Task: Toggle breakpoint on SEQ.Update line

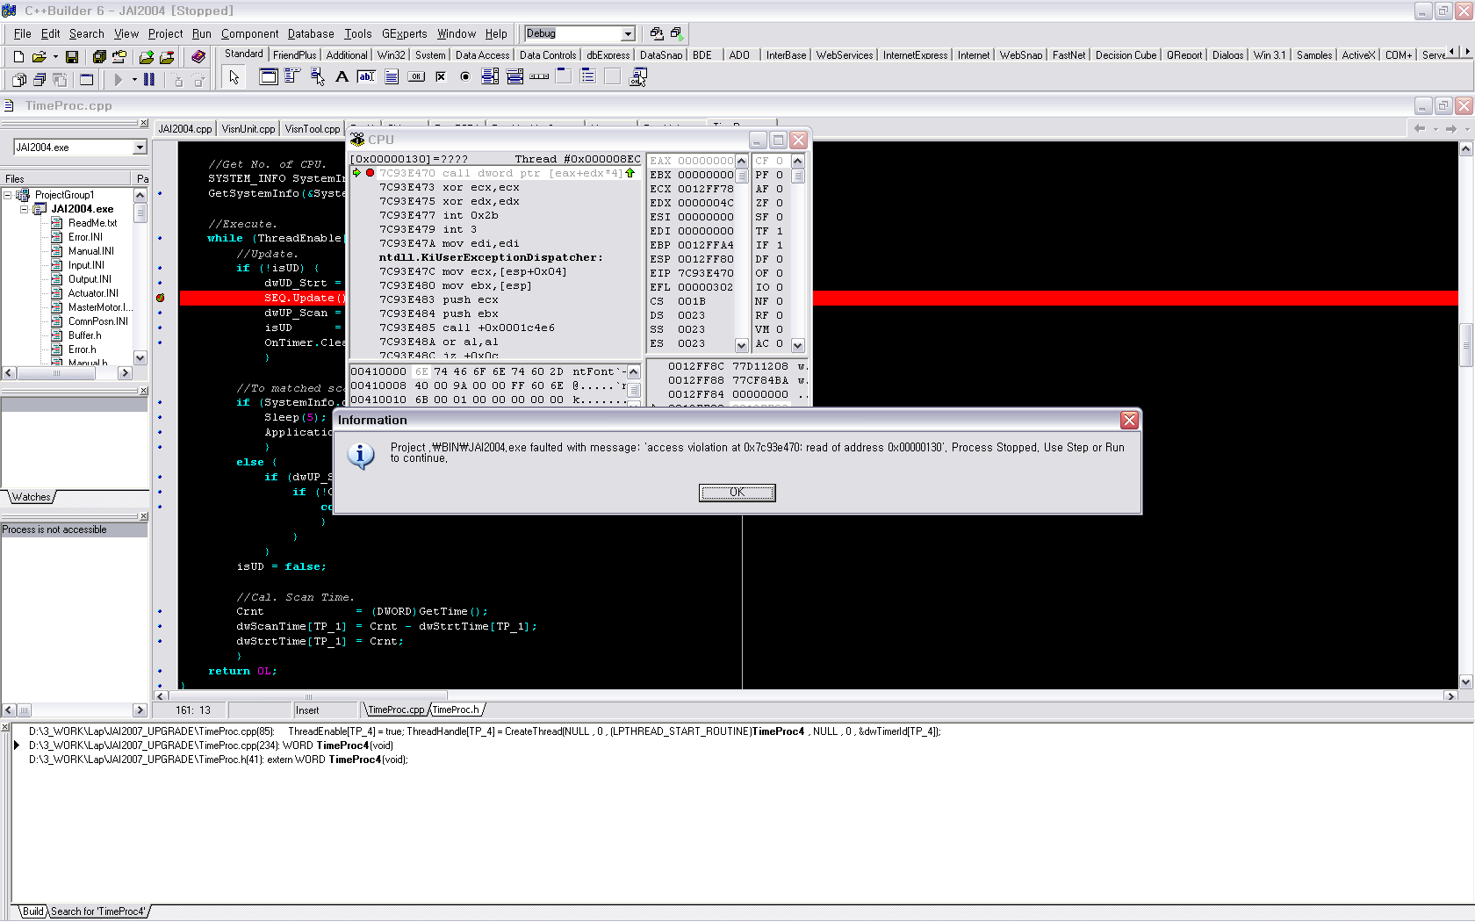Action: tap(160, 298)
